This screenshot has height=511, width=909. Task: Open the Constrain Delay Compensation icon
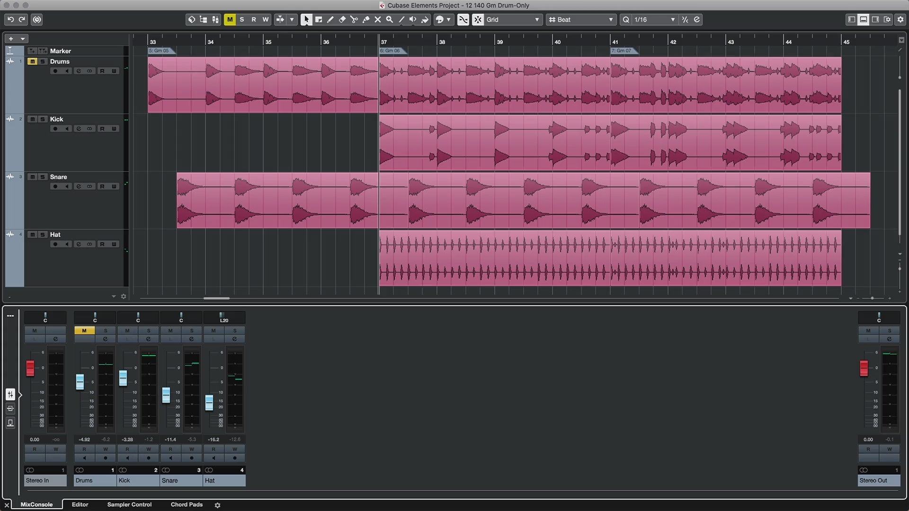click(37, 19)
